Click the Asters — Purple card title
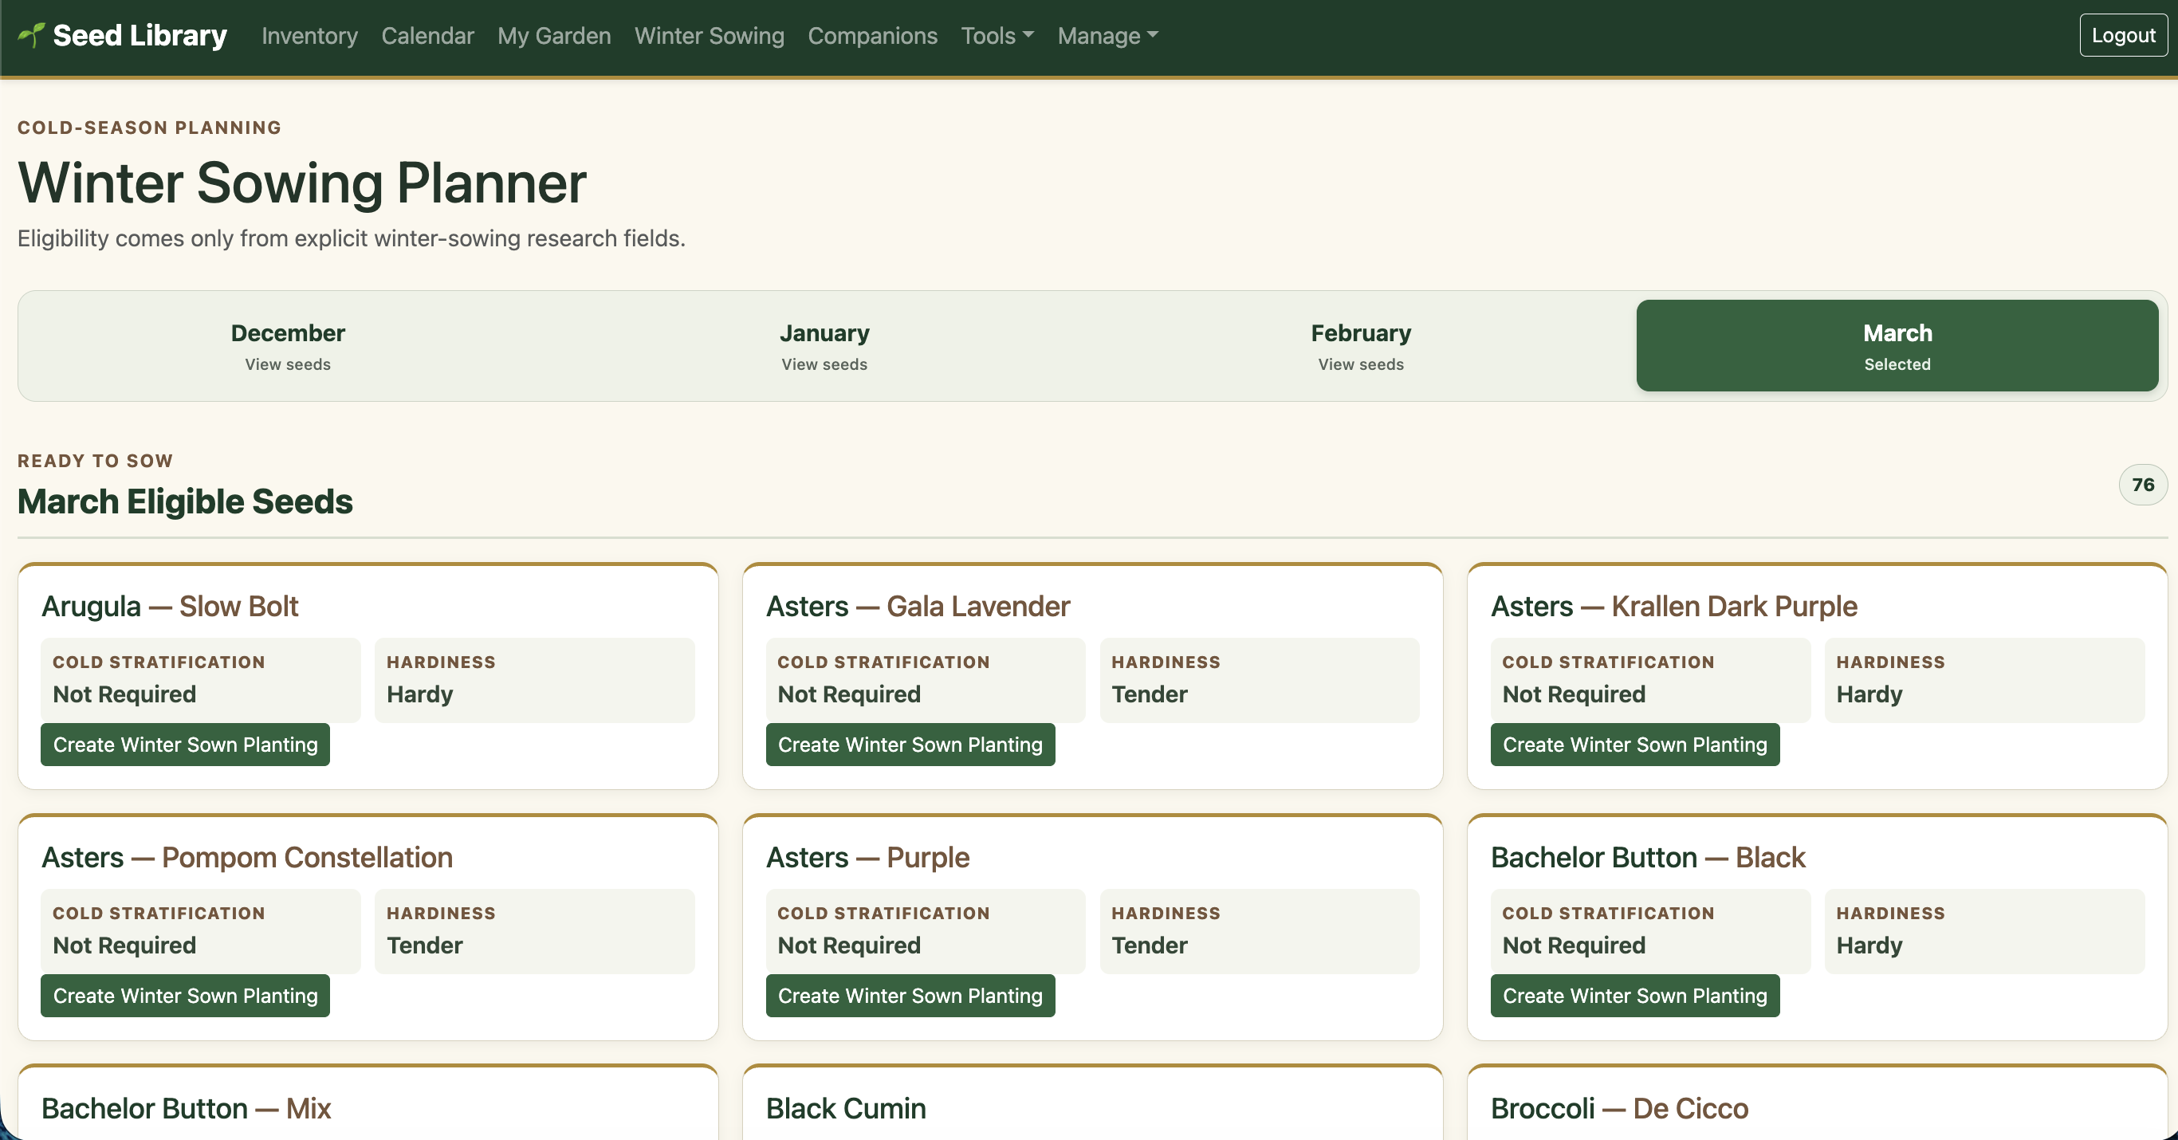The image size is (2178, 1140). tap(867, 859)
